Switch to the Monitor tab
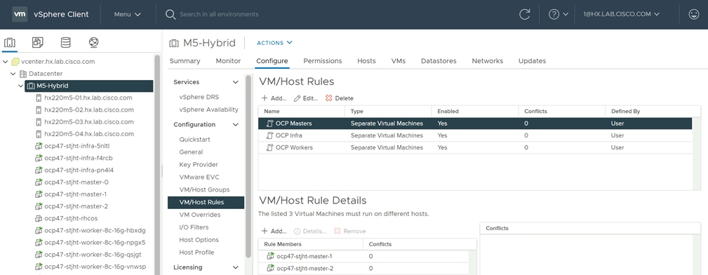This screenshot has width=708, height=275. 228,61
